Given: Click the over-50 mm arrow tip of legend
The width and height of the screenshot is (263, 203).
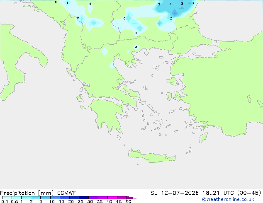Looking at the screenshot, I should 131,198.
